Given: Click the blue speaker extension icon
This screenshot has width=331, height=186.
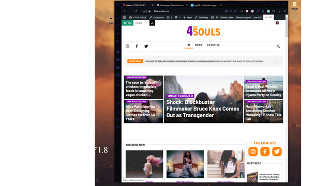Looking at the screenshot, I should [x=263, y=11].
